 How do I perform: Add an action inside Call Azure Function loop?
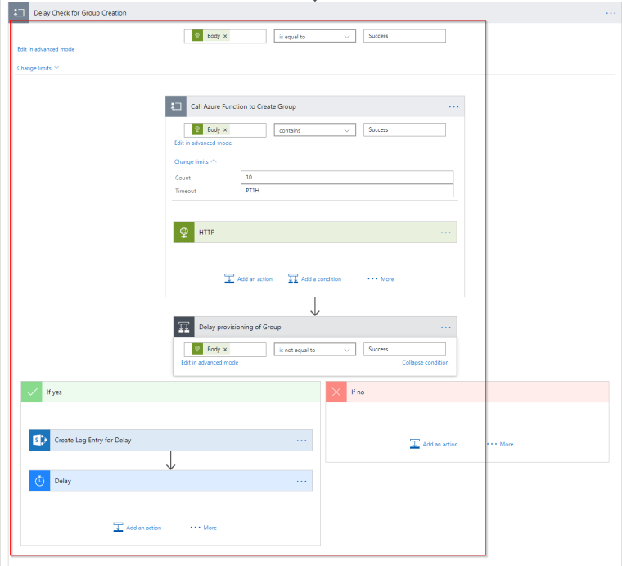pos(248,279)
